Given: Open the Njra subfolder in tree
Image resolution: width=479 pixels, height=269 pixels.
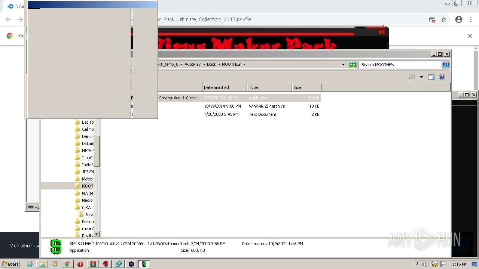Looking at the screenshot, I should coord(86,214).
